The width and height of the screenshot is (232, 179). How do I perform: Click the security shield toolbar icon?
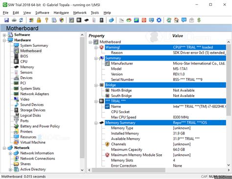coord(62,20)
